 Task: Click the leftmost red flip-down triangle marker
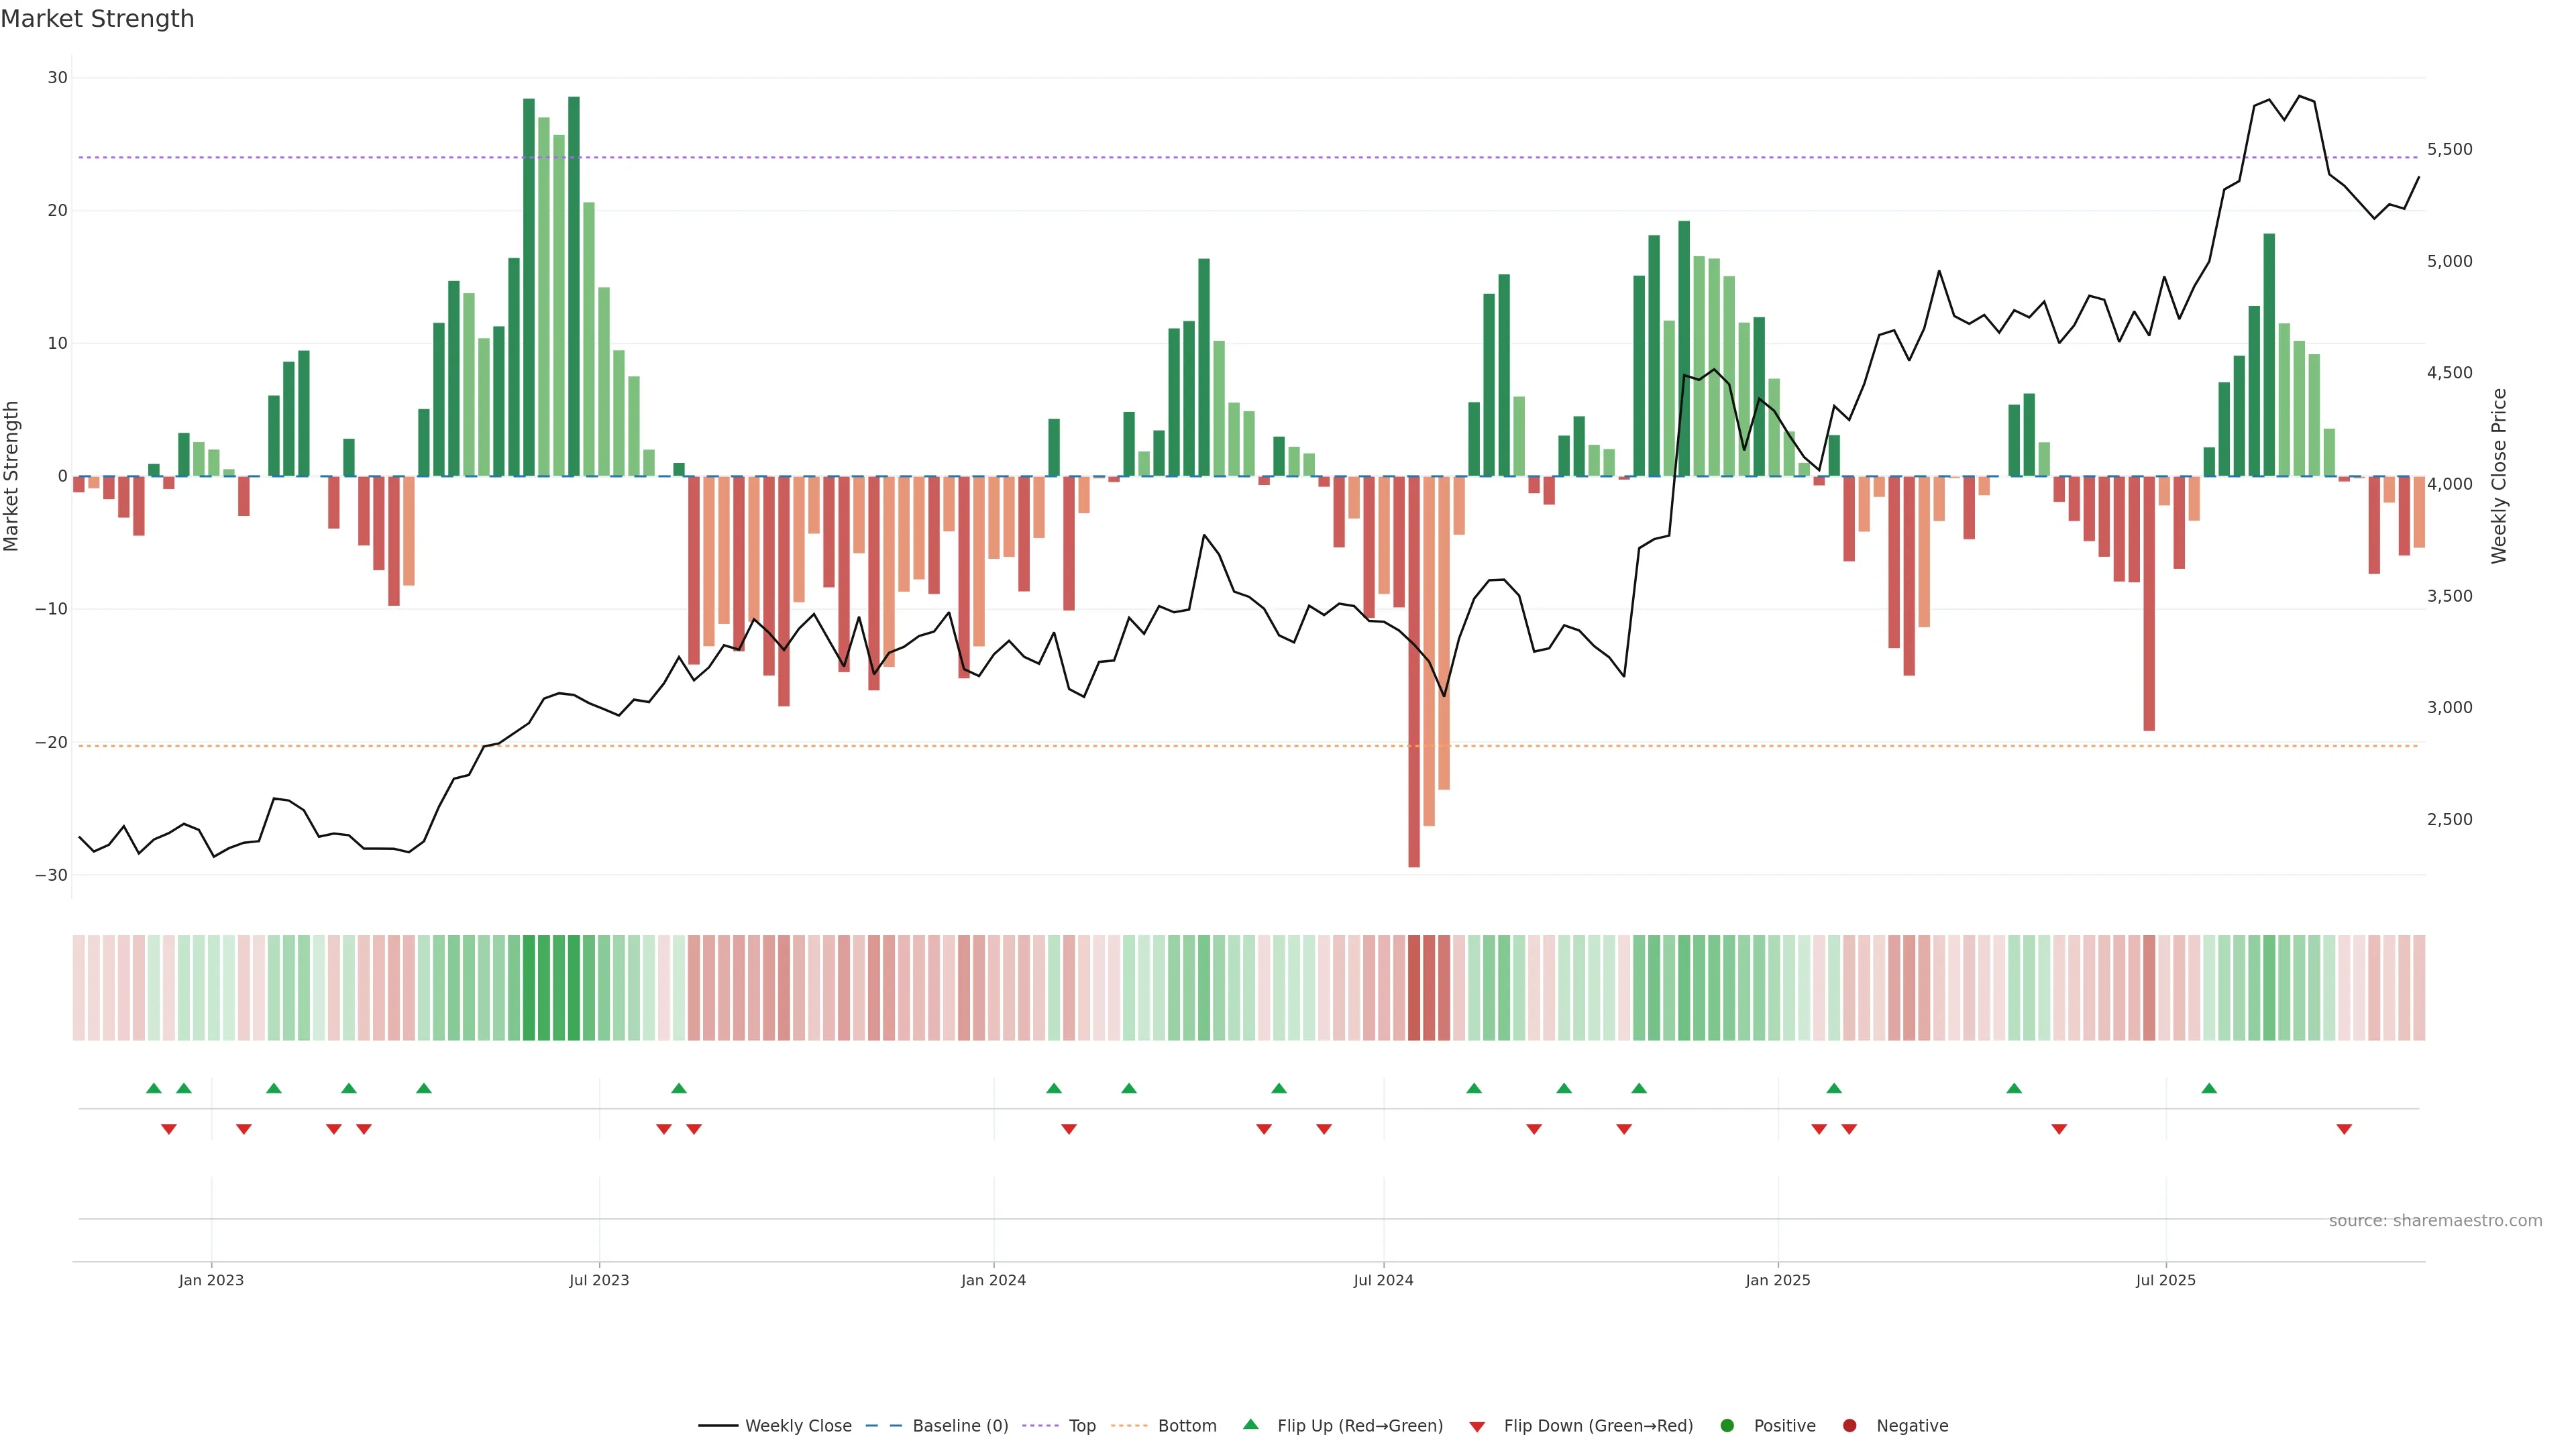pyautogui.click(x=169, y=1129)
